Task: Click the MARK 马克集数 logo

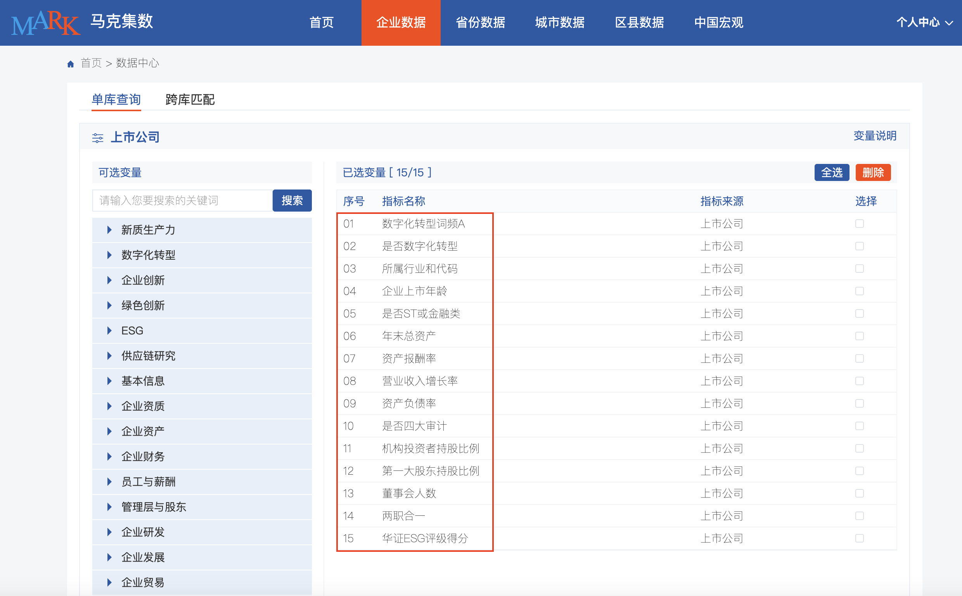Action: [x=82, y=22]
